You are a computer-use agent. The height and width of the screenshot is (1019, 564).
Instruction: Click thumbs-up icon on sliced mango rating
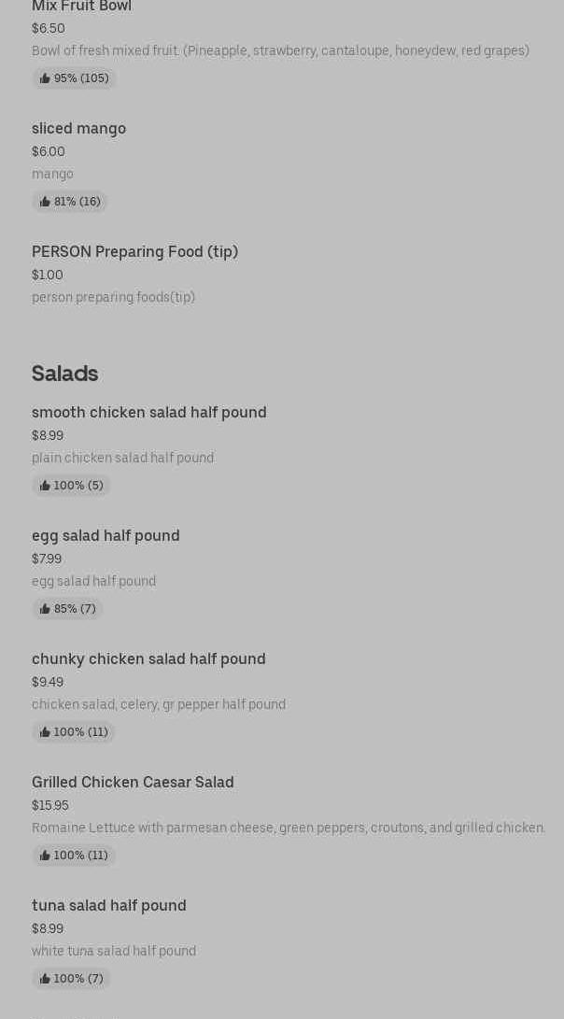[45, 202]
